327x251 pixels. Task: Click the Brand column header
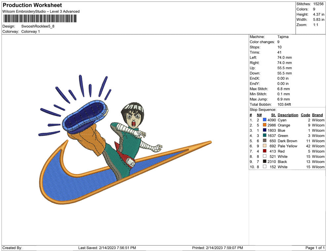point(317,115)
